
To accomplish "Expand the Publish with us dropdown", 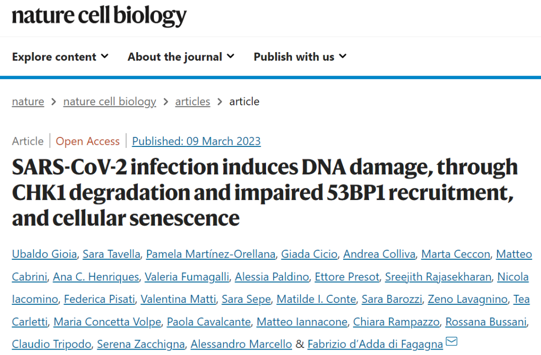I will [x=300, y=57].
